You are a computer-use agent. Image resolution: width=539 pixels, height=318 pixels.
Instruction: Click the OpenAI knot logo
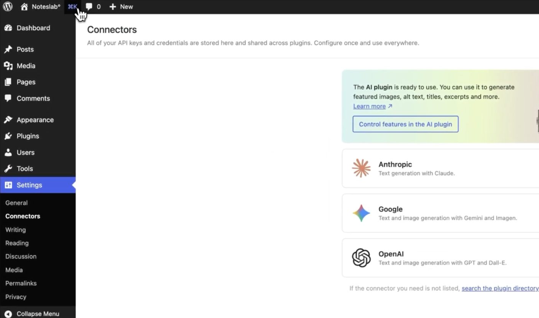(361, 258)
